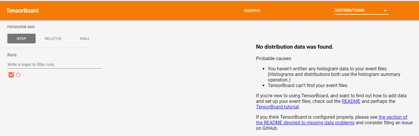Open README missing data problems link
Screen dimensions: 419x136
[332, 120]
